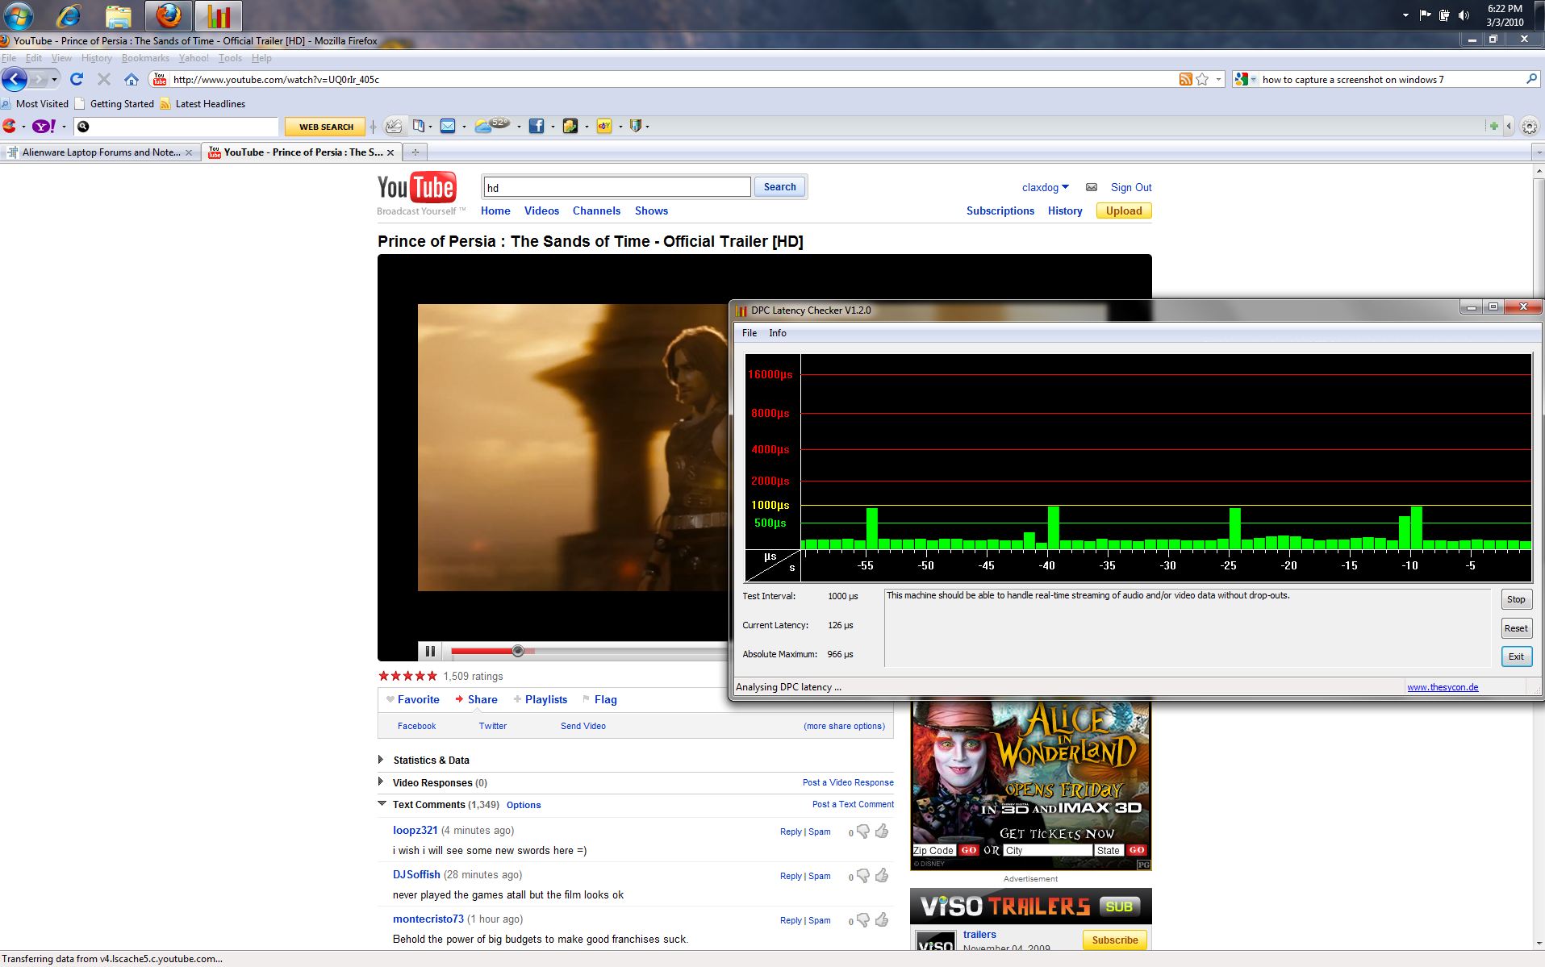Open Options for Text Comments
1545x967 pixels.
click(524, 805)
